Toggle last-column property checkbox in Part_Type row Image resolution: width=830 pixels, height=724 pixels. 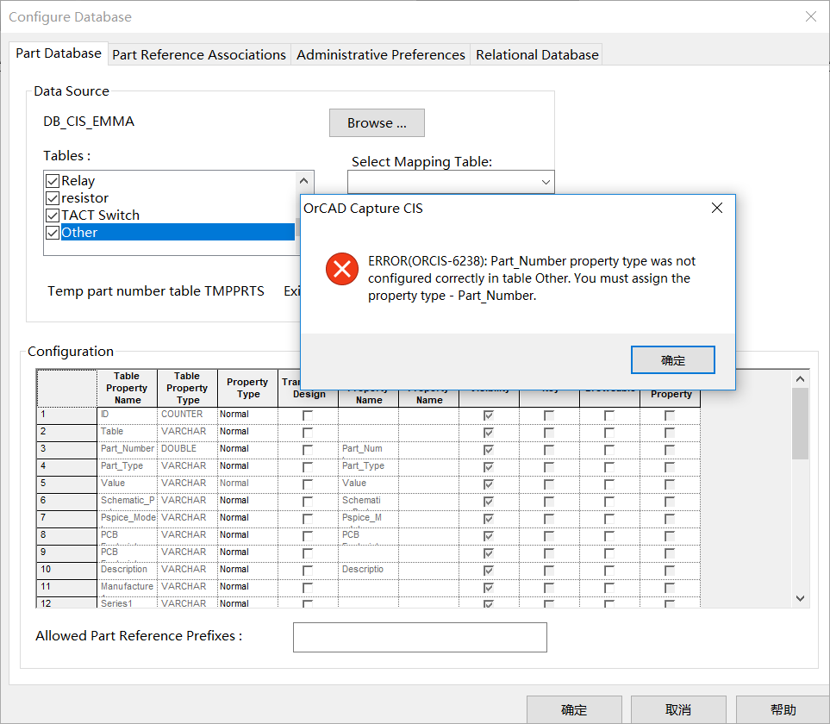670,467
